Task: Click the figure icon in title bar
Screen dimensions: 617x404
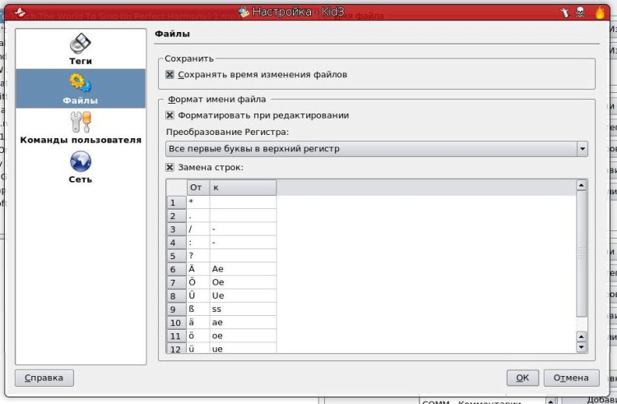Action: tap(564, 12)
